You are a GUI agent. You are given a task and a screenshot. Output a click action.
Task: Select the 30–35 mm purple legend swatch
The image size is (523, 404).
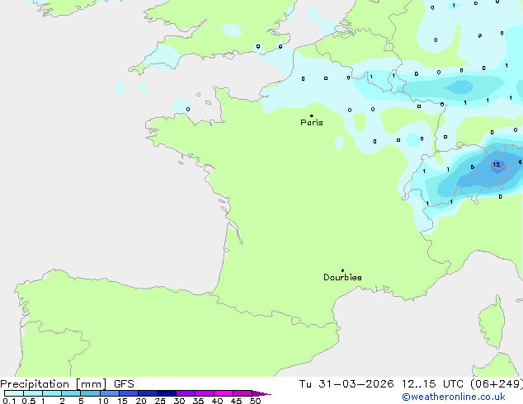(x=186, y=393)
